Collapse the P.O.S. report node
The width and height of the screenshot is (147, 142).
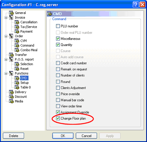point(6,60)
